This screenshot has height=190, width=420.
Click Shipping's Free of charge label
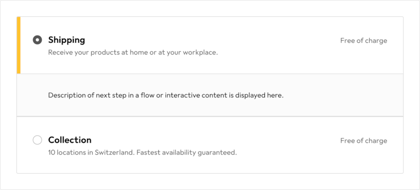click(x=364, y=41)
